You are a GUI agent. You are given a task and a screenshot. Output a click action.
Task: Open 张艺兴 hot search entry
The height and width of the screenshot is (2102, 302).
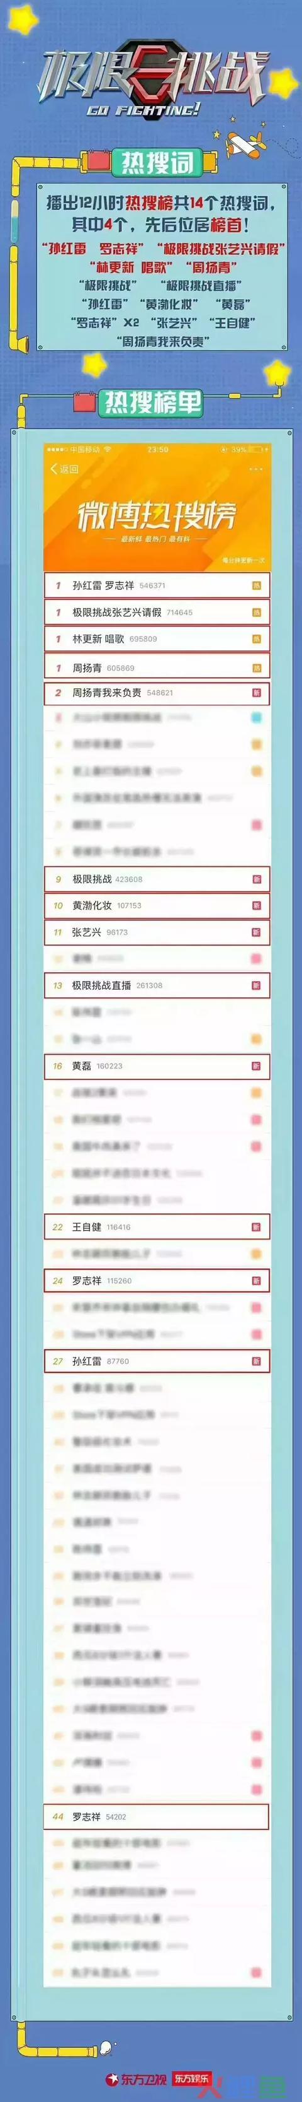pyautogui.click(x=157, y=932)
